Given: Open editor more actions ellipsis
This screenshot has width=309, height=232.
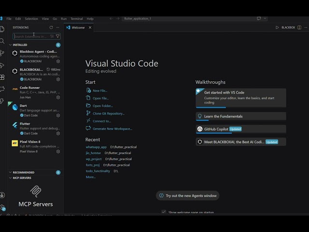Looking at the screenshot, I should coord(306,28).
